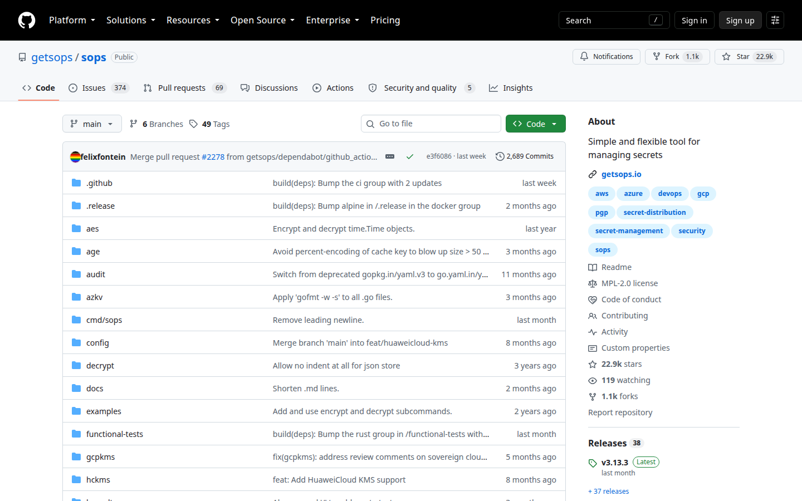Expand the Platform menu
802x501 pixels.
tap(72, 20)
